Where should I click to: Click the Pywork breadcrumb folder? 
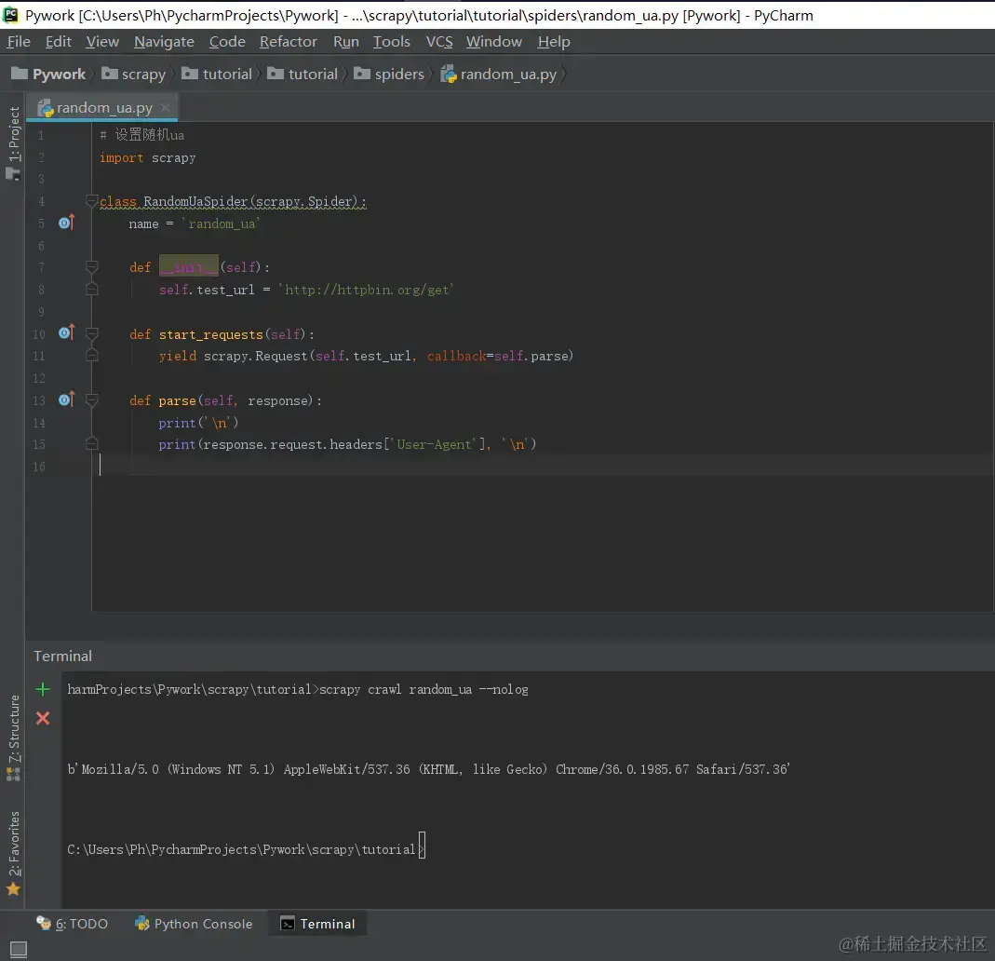pos(48,74)
